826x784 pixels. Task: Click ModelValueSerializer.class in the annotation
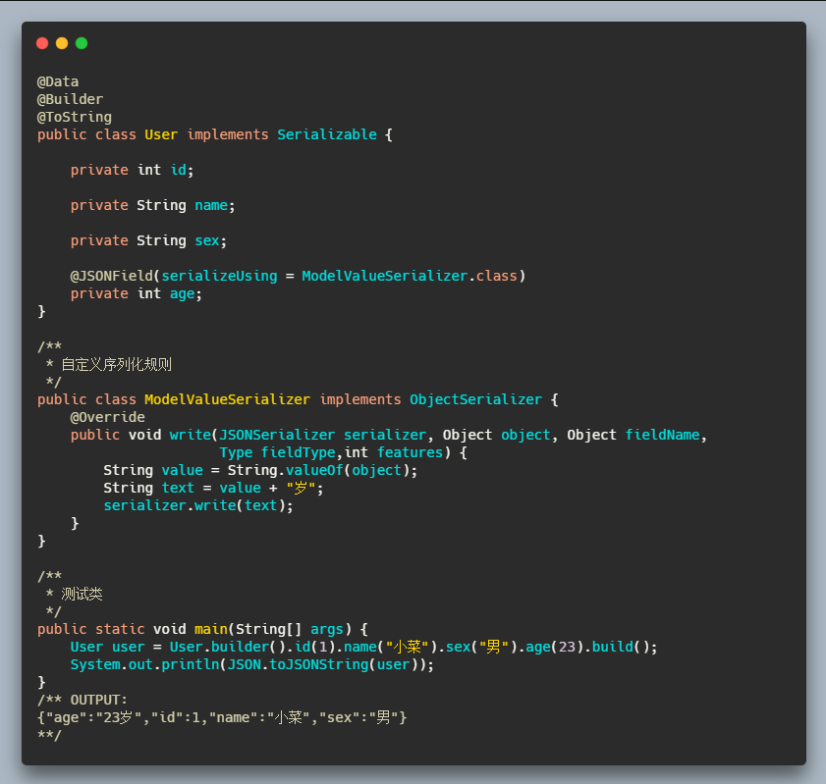click(410, 276)
